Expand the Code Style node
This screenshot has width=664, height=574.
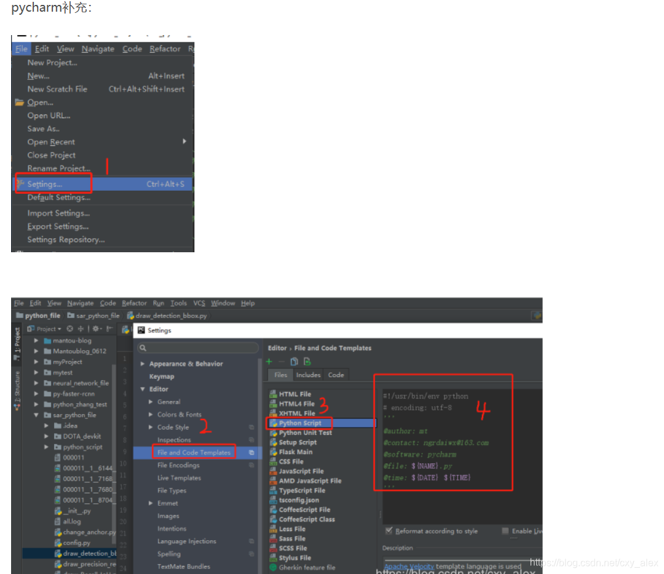(x=151, y=427)
